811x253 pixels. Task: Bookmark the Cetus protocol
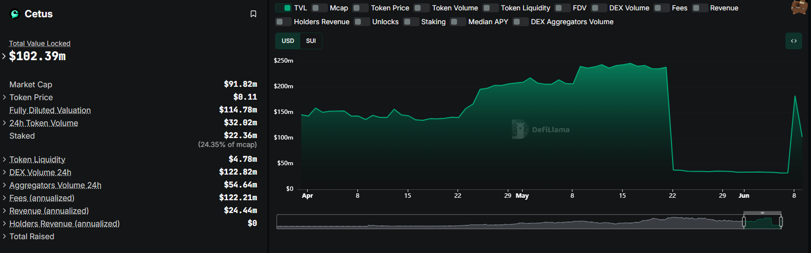253,14
